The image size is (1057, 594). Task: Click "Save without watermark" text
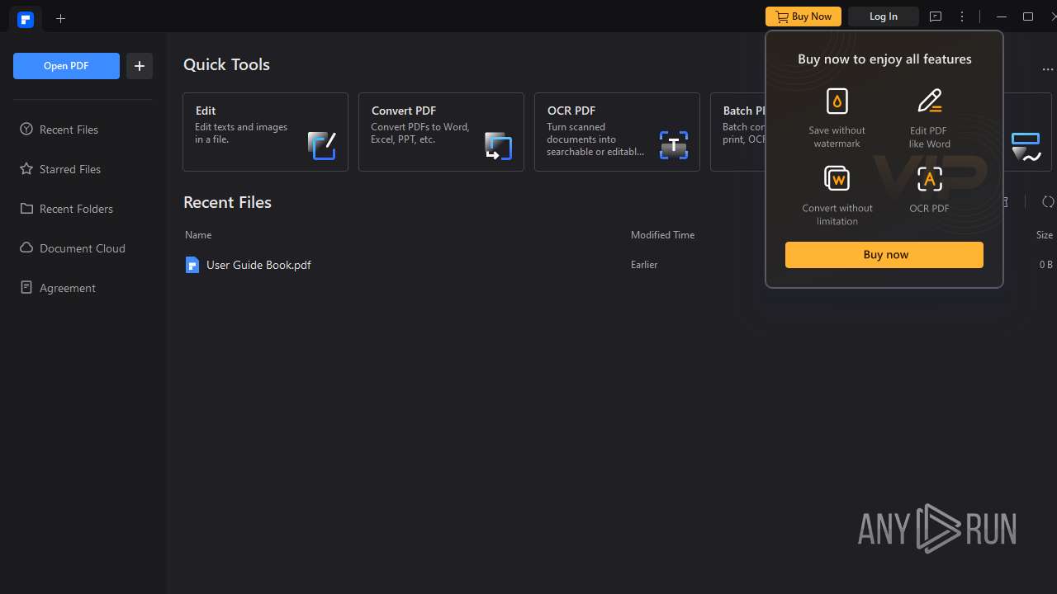point(837,137)
